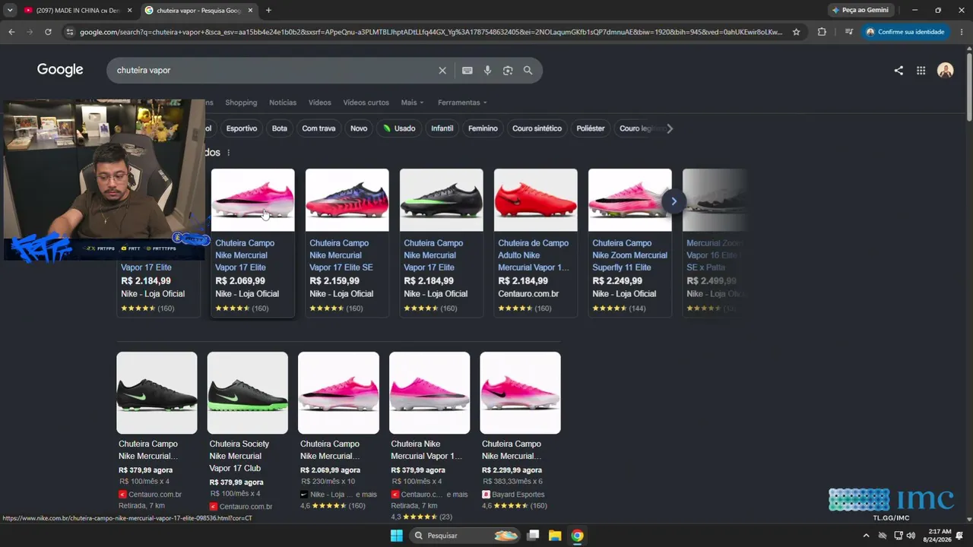The height and width of the screenshot is (547, 973).
Task: Advance the product carousel with the next arrow
Action: pos(673,201)
